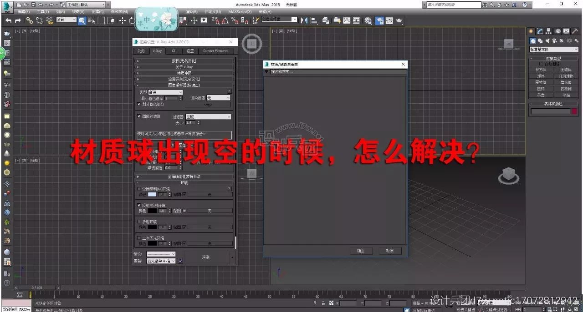Create a 茶壶 teapot primitive
583x312 pixels.
point(541,95)
